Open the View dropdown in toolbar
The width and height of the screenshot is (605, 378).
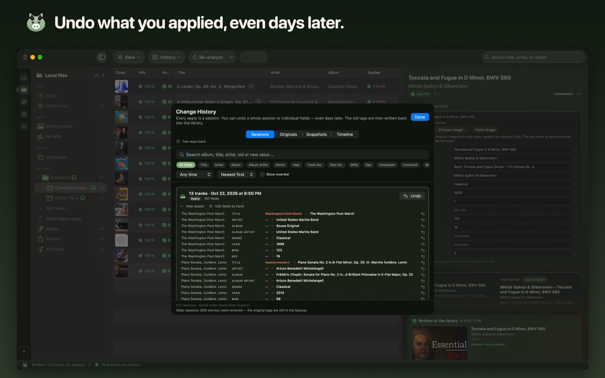(x=129, y=57)
